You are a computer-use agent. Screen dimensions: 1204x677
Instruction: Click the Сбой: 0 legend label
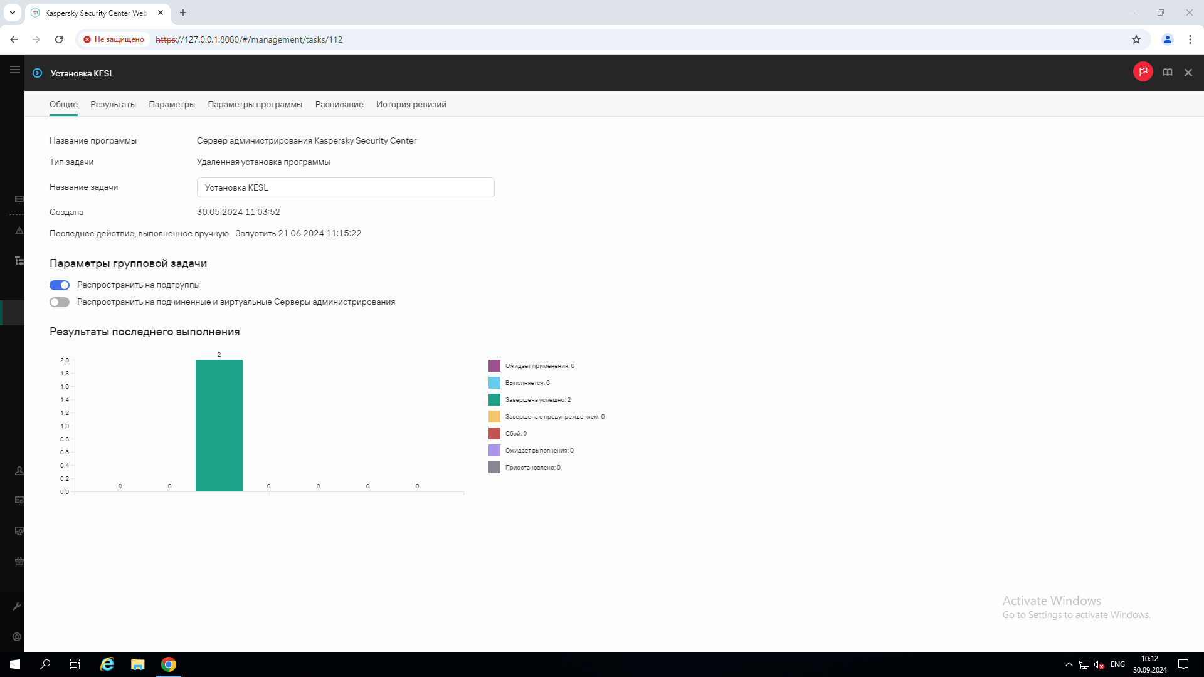[x=516, y=434]
